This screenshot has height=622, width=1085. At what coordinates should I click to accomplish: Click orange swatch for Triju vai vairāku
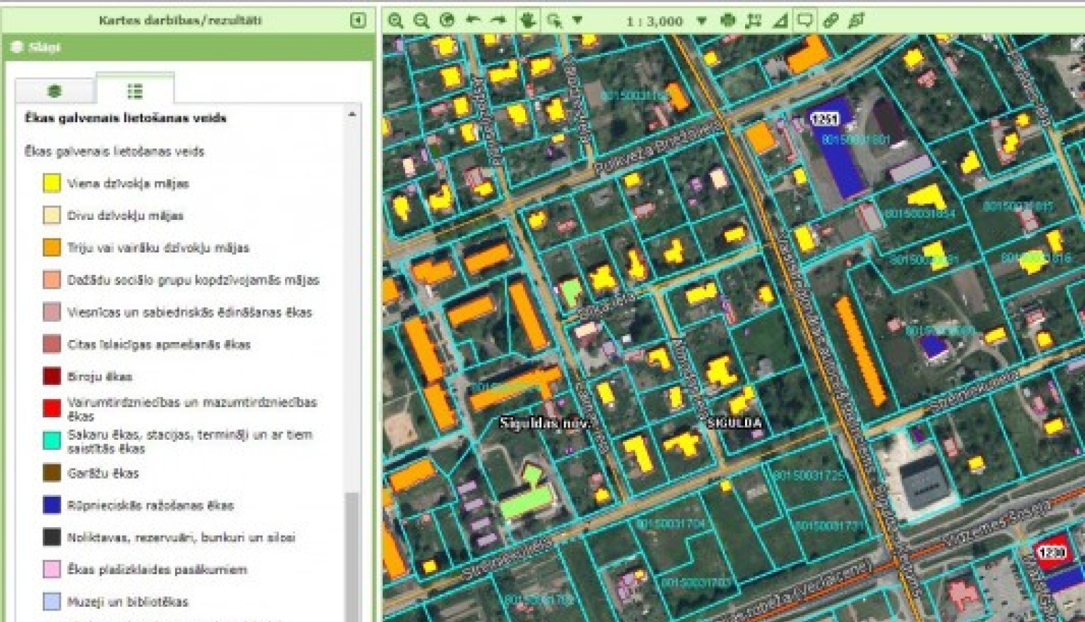click(x=51, y=247)
